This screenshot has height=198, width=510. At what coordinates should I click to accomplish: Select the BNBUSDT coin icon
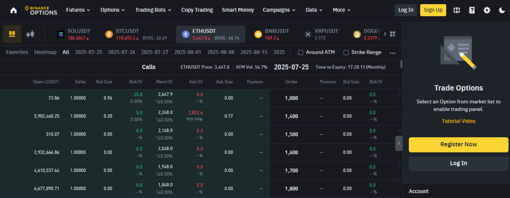(258, 34)
